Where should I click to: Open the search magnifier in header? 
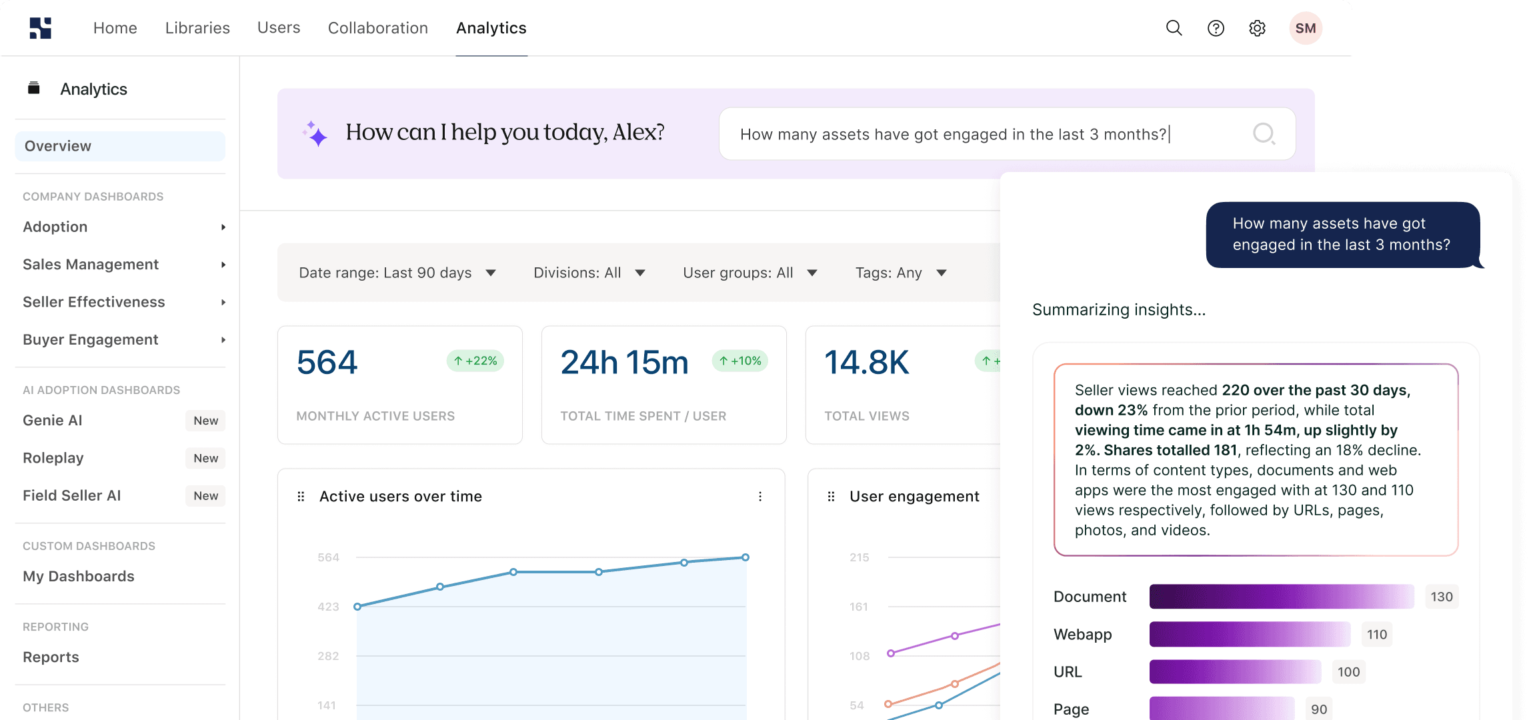[x=1174, y=28]
